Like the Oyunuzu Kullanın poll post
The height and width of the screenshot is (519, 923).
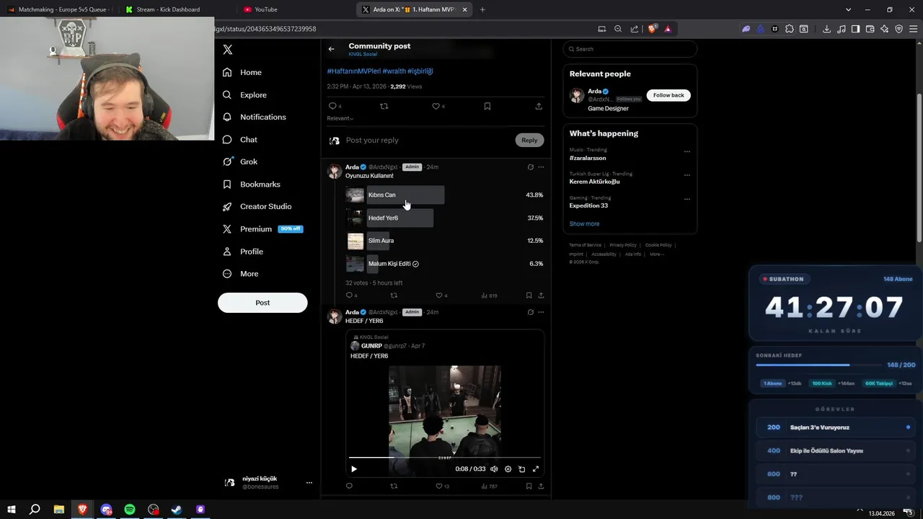point(438,296)
